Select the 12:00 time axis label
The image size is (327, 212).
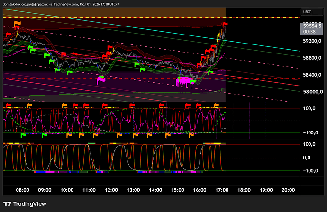coord(111,190)
